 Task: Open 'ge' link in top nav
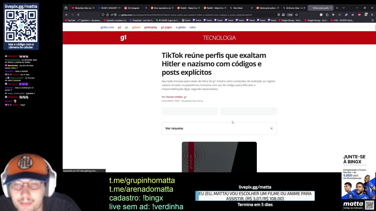click(127, 27)
